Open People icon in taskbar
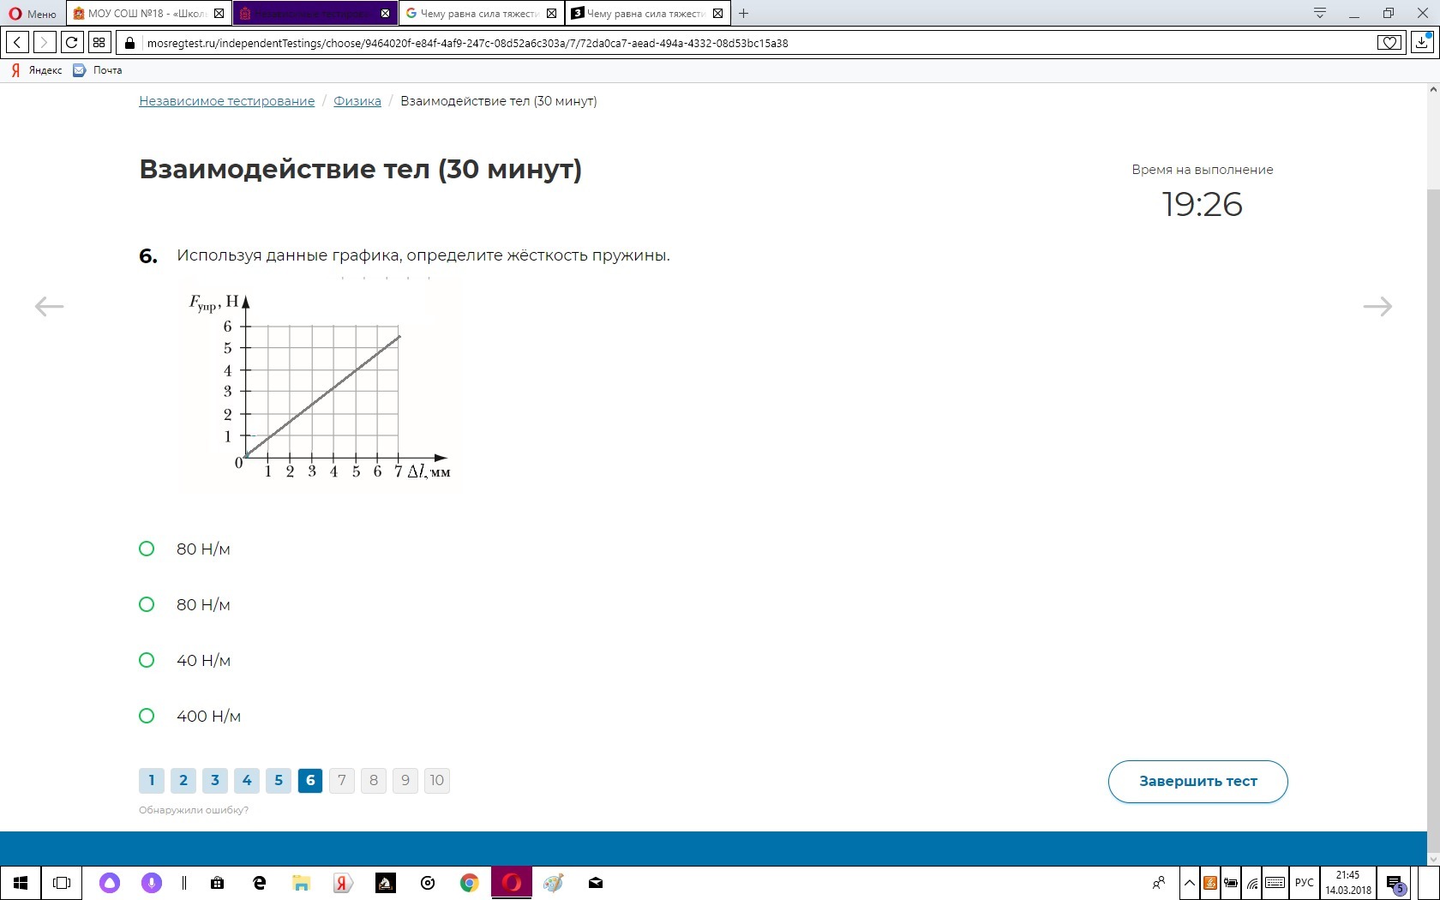This screenshot has width=1440, height=900. [1159, 883]
